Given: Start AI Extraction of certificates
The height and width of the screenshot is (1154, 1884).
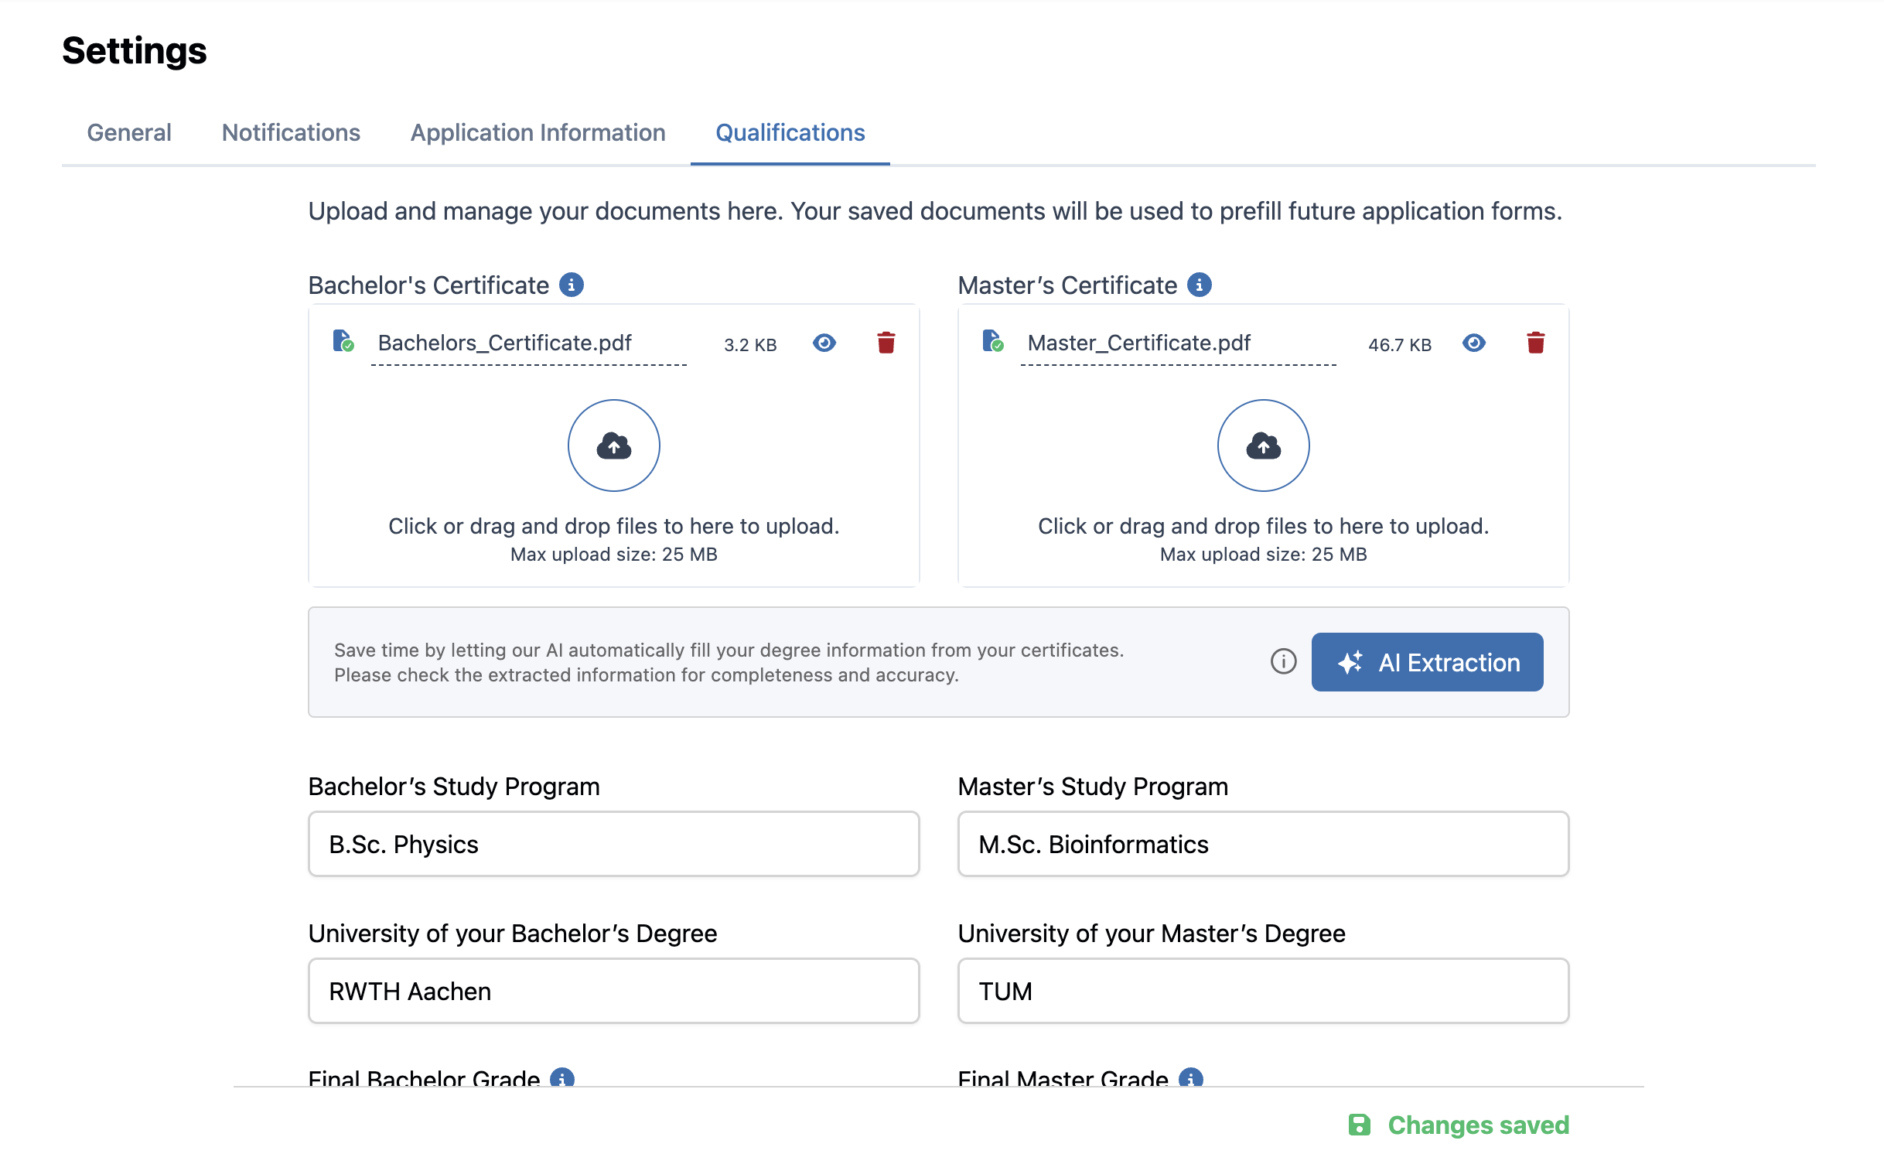Looking at the screenshot, I should click(x=1428, y=662).
